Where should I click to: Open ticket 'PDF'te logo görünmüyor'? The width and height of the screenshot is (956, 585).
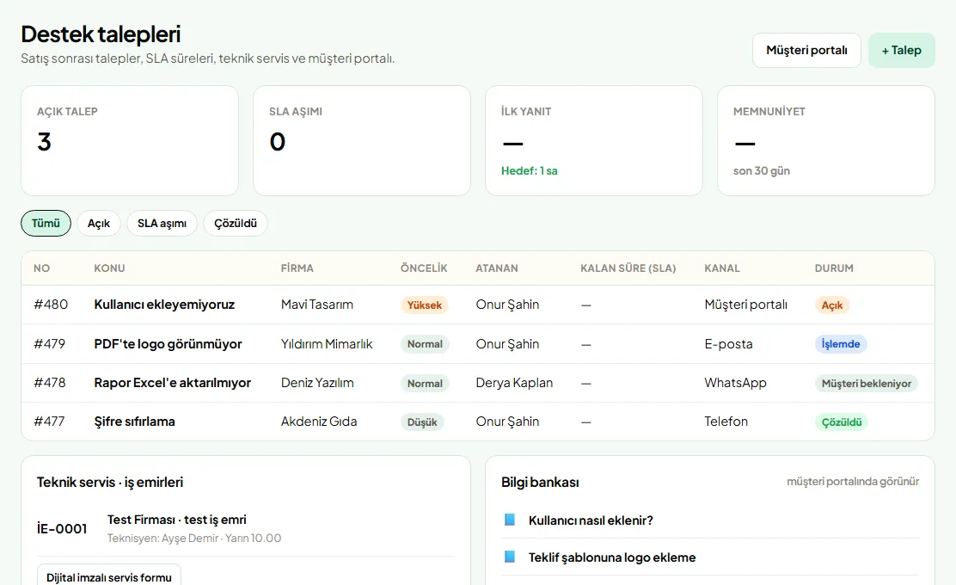click(x=168, y=344)
